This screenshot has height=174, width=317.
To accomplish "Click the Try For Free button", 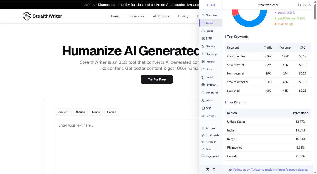I will (x=157, y=79).
